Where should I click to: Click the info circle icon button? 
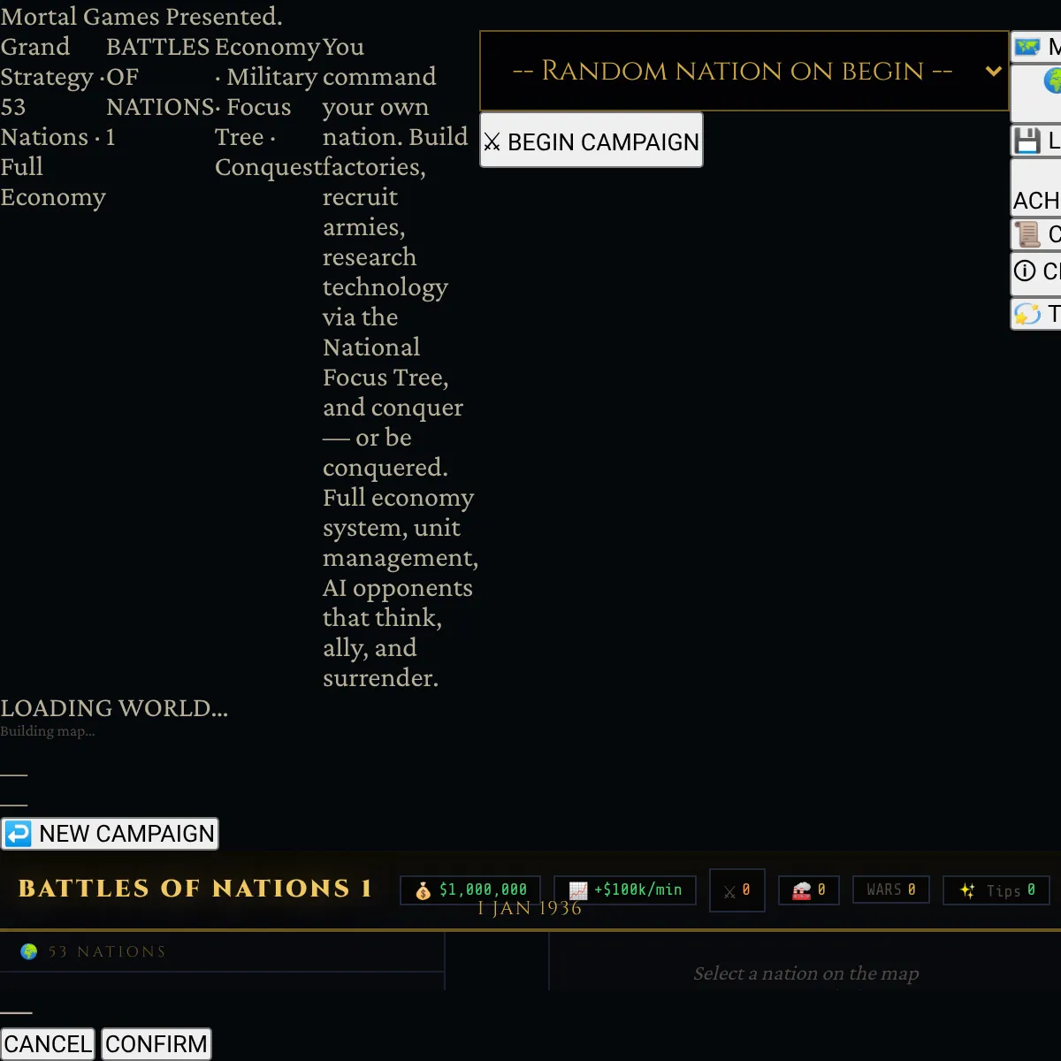coord(1036,271)
